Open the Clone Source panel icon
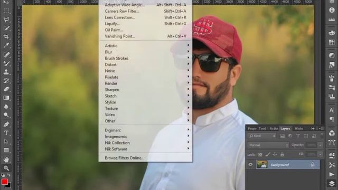The width and height of the screenshot is (338, 190). point(332,97)
